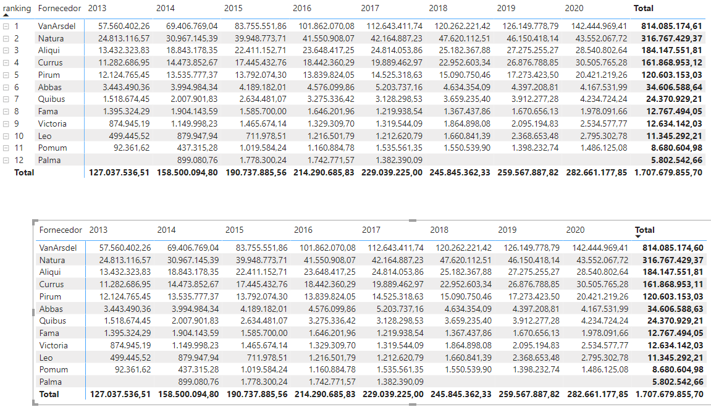The width and height of the screenshot is (711, 407).
Task: Click 2013 column header in upper matrix
Action: [x=97, y=8]
